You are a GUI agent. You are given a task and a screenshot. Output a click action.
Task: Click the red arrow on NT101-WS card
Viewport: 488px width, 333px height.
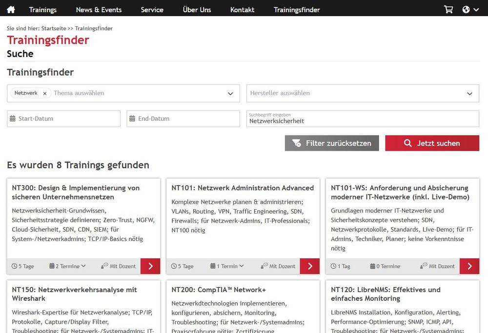tap(469, 266)
